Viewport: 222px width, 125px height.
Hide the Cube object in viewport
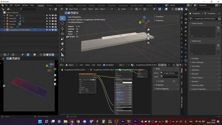50,27
